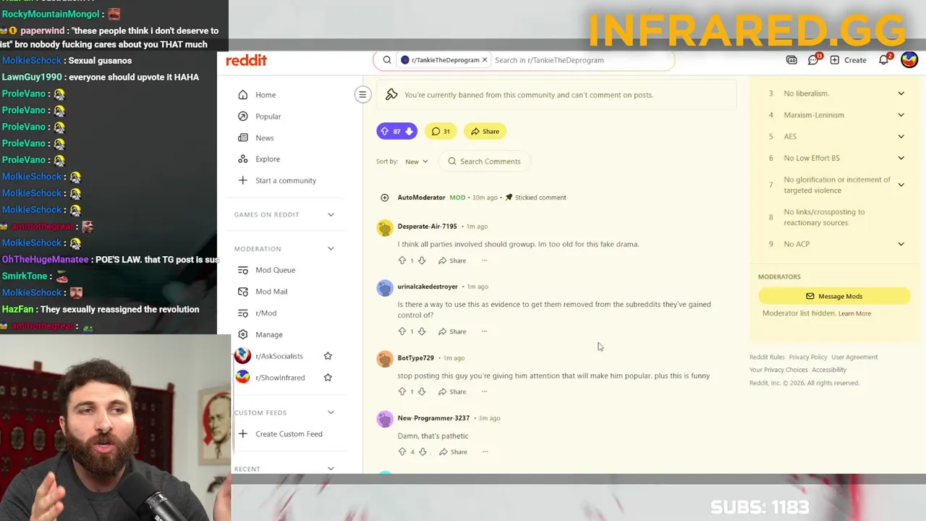The image size is (926, 521).
Task: Open Manage moderation settings
Action: point(268,334)
